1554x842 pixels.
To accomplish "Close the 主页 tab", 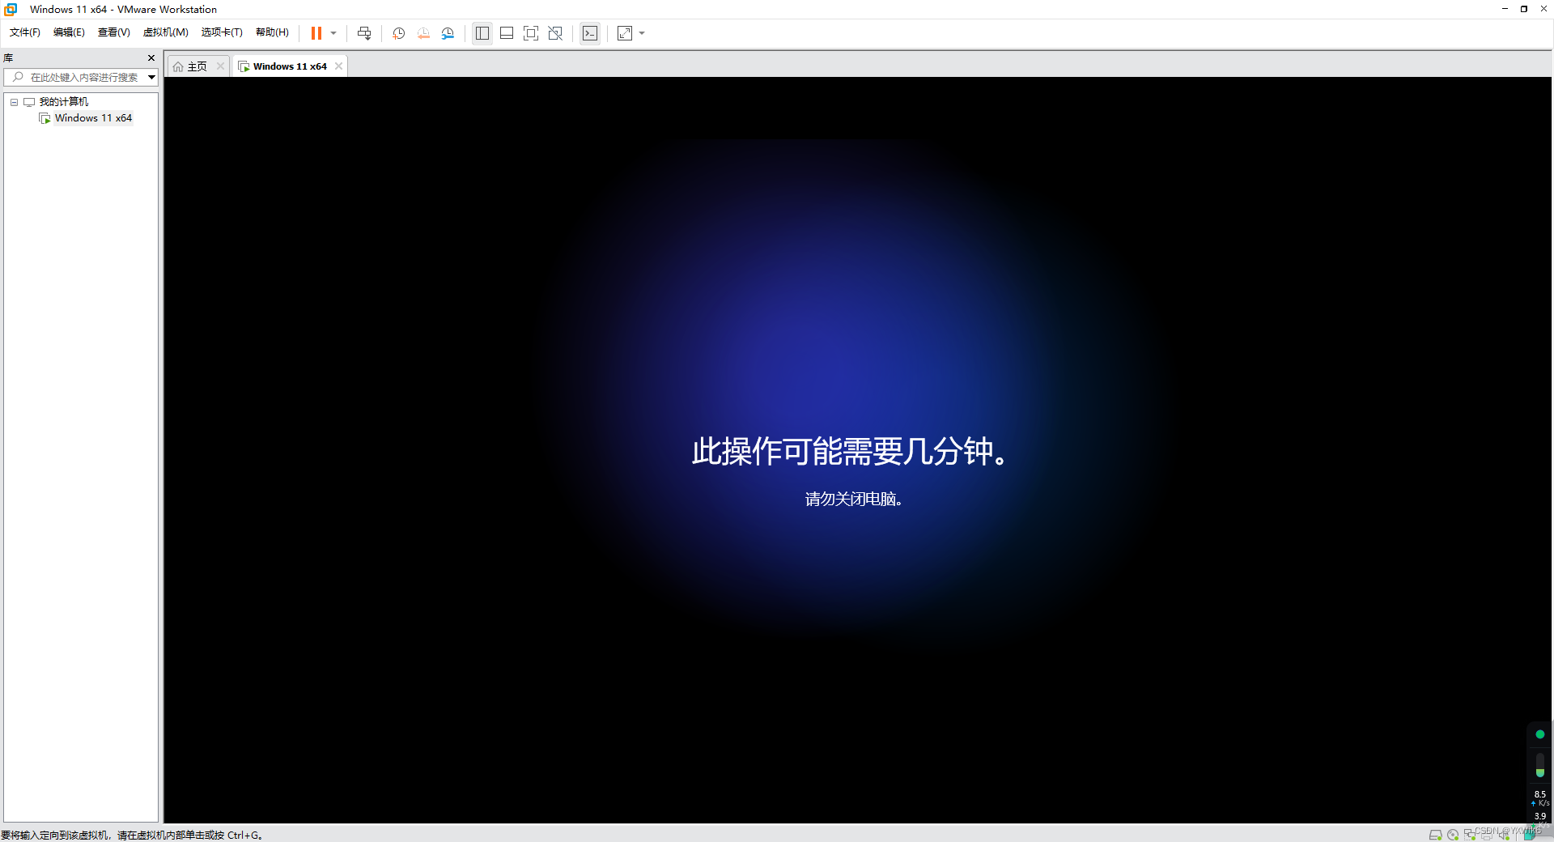I will [220, 66].
